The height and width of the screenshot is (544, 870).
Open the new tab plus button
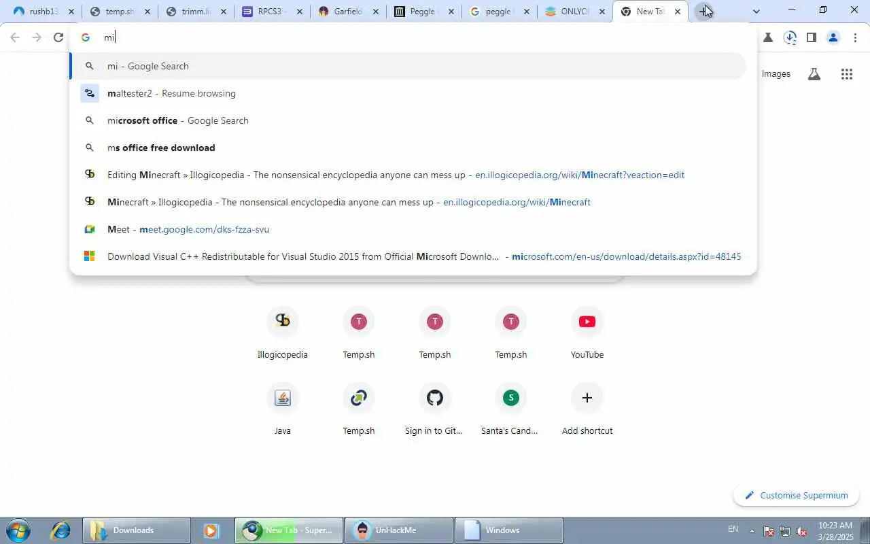704,12
